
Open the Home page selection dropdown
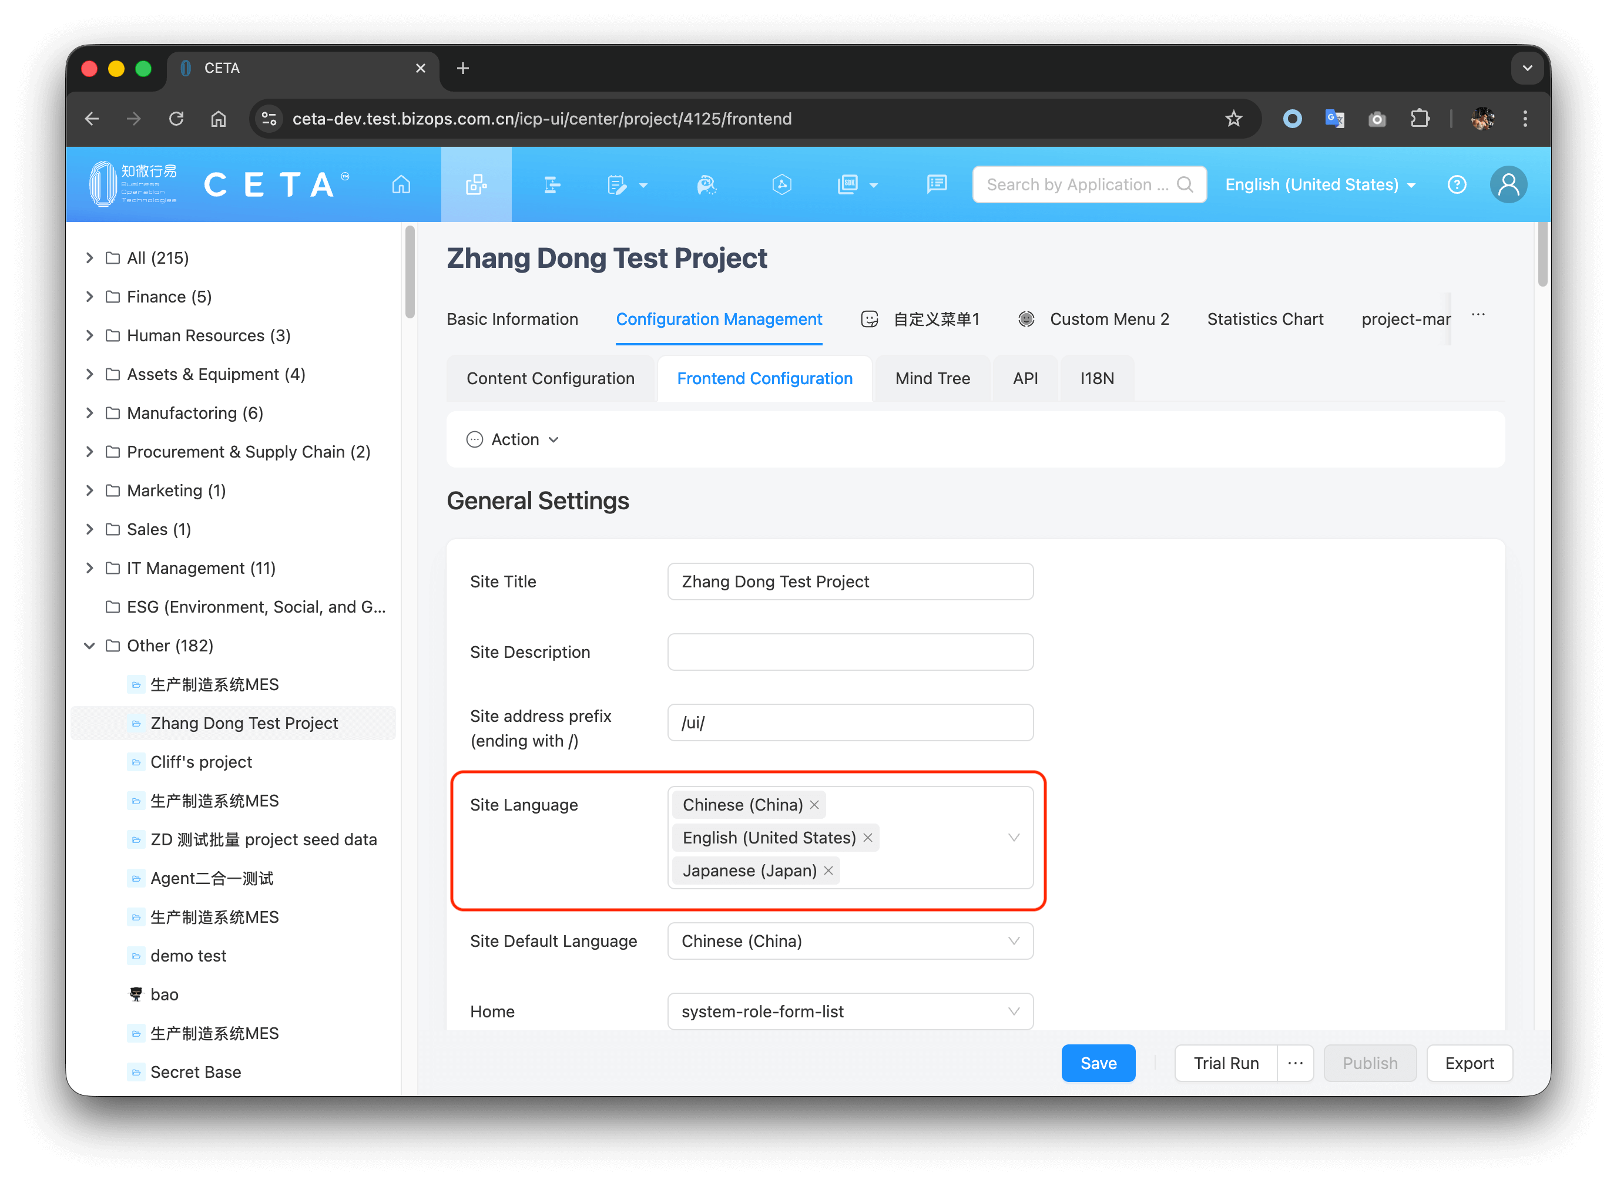click(850, 1011)
